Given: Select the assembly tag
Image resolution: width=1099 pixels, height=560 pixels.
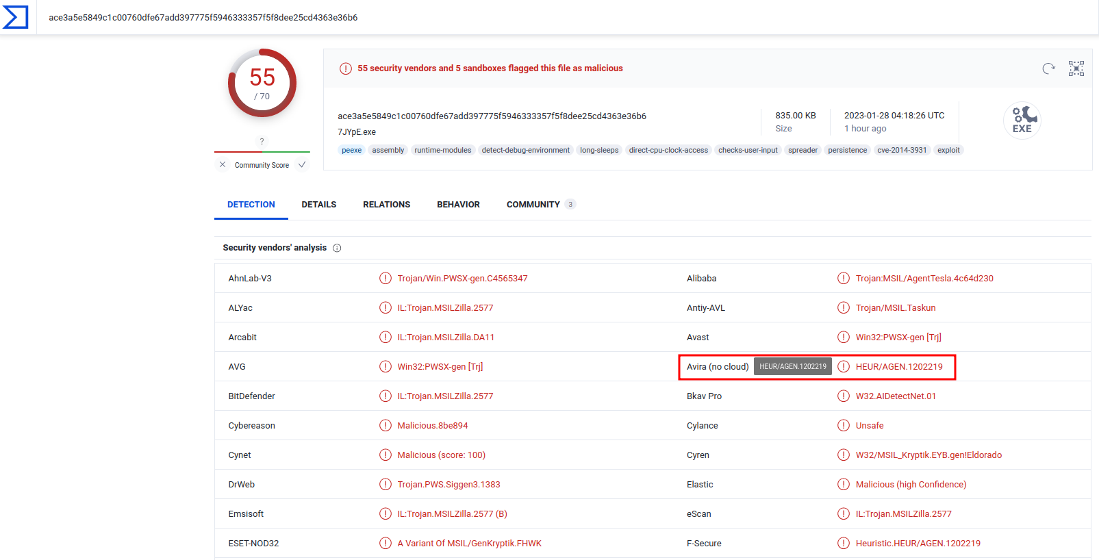Looking at the screenshot, I should (388, 150).
